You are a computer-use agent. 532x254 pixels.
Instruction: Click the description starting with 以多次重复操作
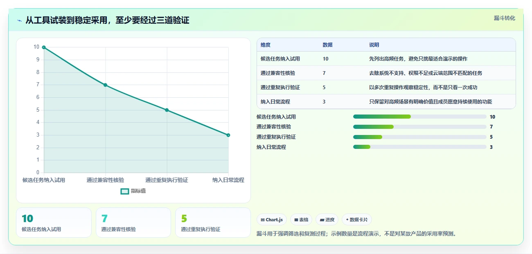tap(423, 88)
